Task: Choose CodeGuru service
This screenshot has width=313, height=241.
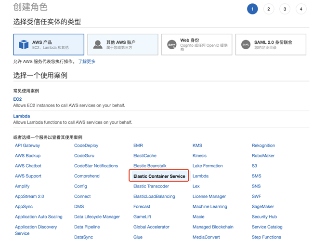Action: [x=84, y=156]
